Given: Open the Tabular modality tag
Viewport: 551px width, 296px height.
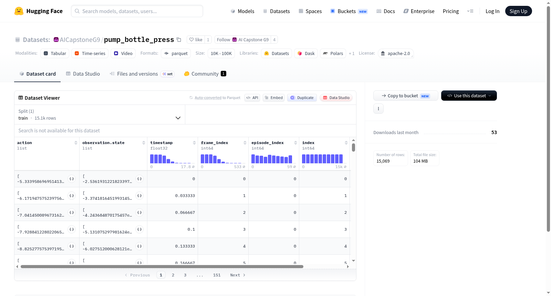Looking at the screenshot, I should [55, 53].
